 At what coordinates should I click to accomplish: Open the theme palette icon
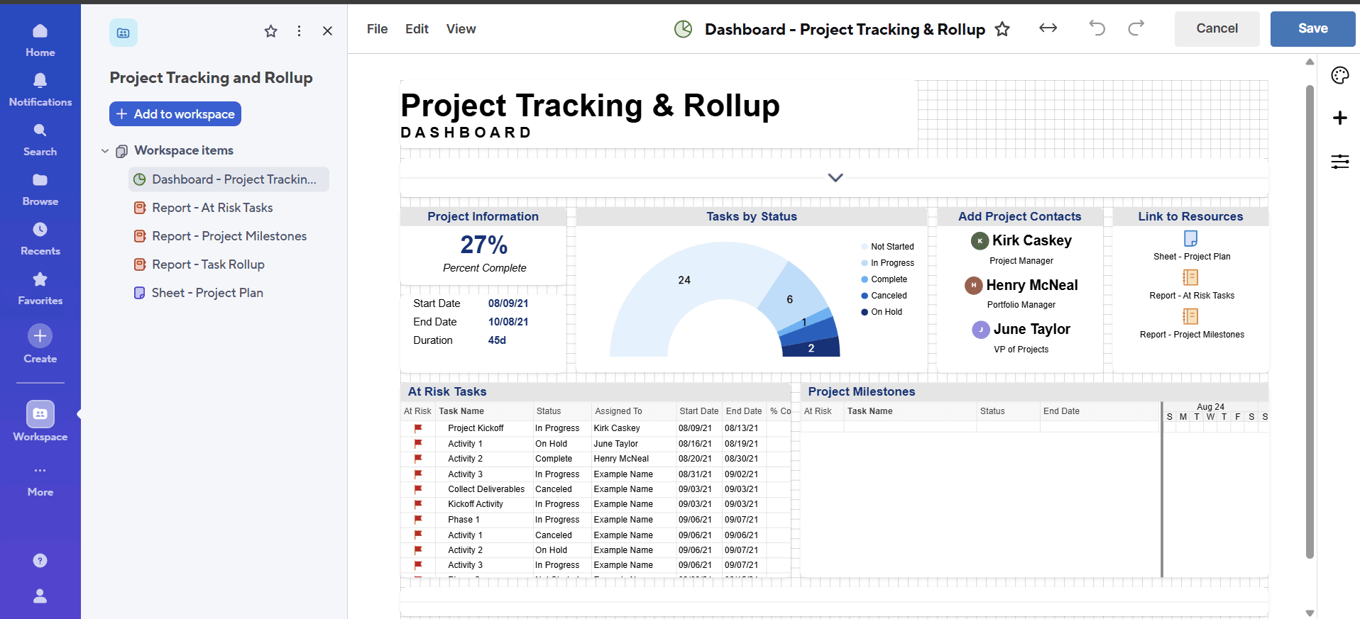click(1339, 75)
